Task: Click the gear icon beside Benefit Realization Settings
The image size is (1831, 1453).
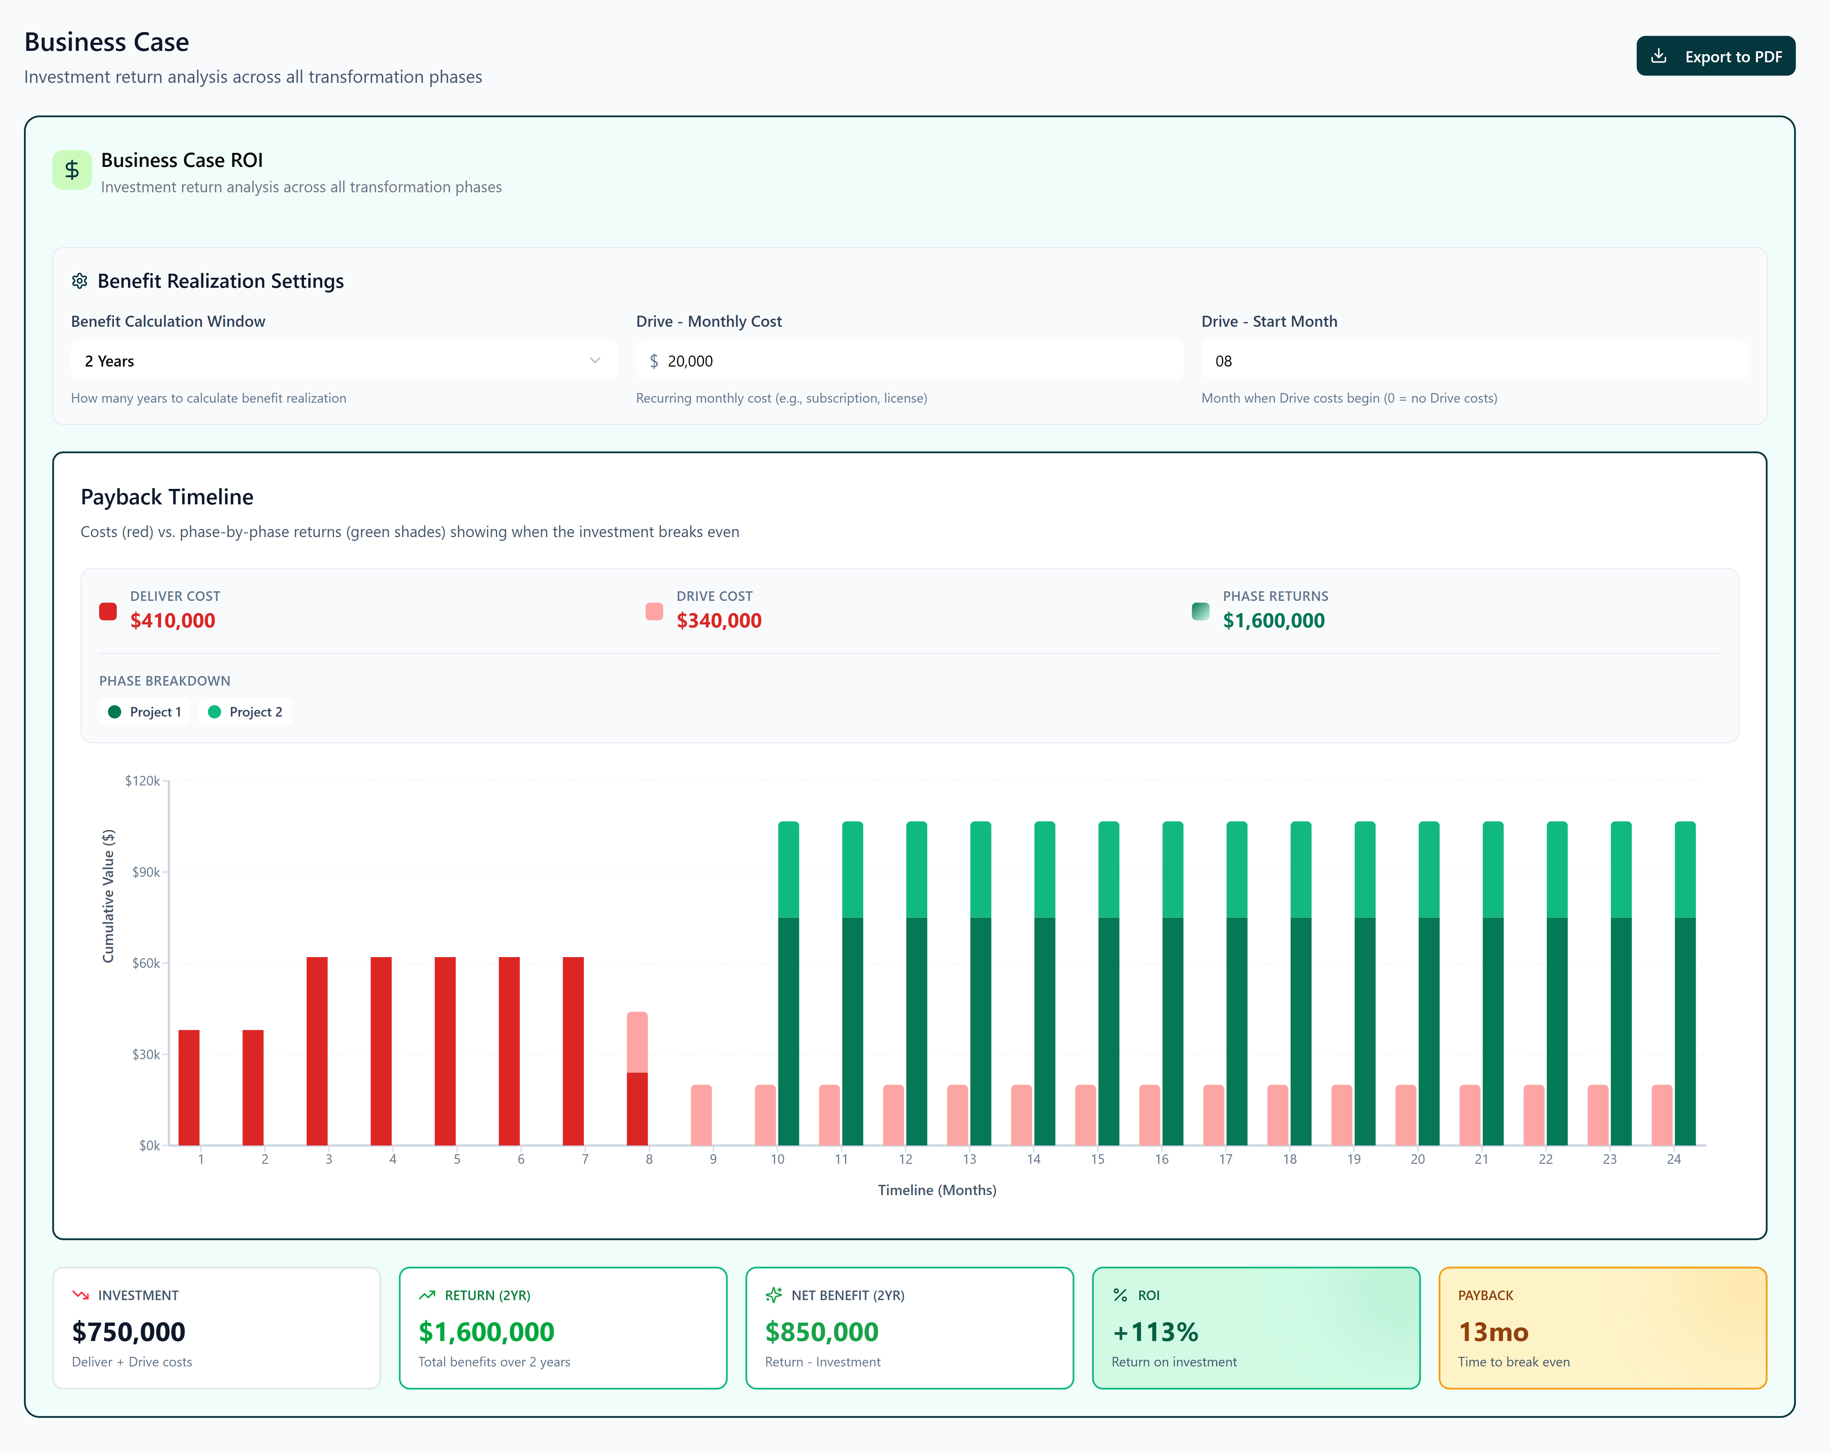Action: (80, 281)
